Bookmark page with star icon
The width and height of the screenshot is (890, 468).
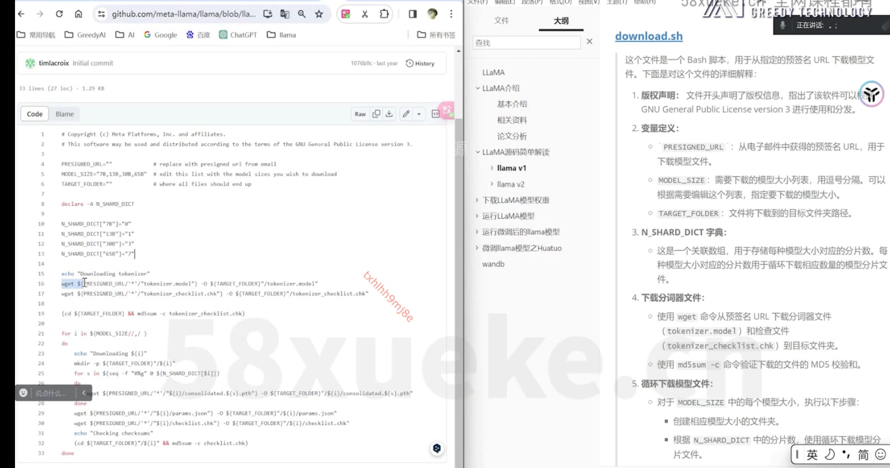pyautogui.click(x=319, y=14)
